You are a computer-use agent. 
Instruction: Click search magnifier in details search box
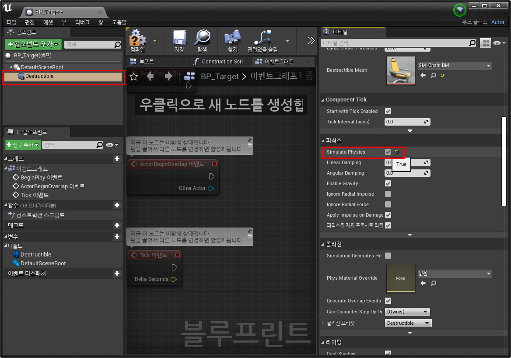click(472, 43)
